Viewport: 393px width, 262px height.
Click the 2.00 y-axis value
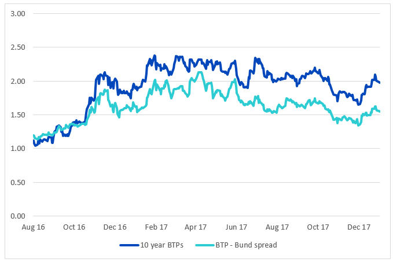[x=18, y=82]
